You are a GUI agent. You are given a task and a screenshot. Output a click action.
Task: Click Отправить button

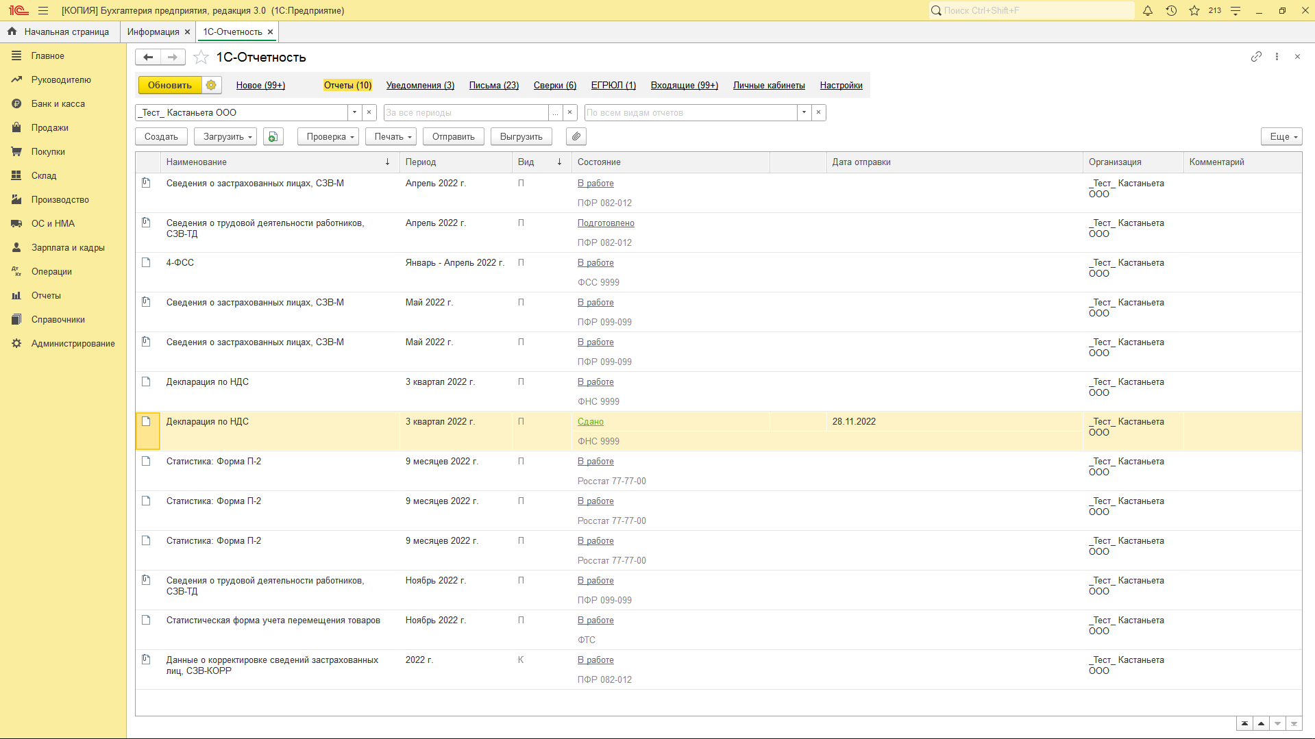pos(454,137)
